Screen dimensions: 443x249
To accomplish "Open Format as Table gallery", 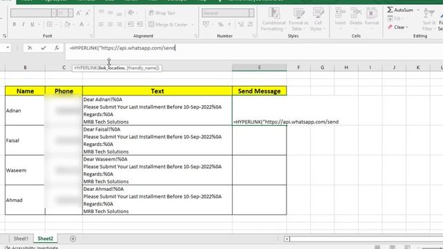I will [298, 19].
